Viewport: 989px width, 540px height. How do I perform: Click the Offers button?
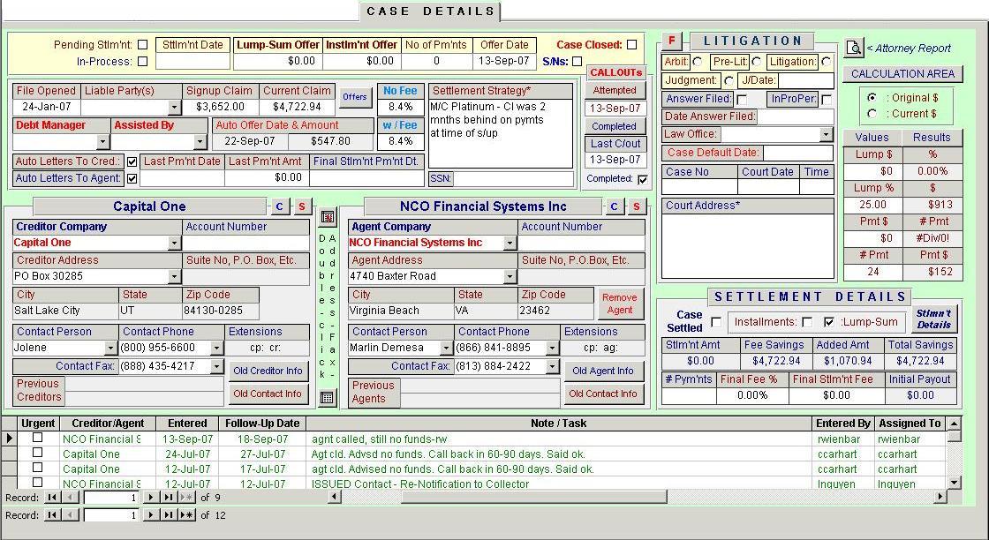pyautogui.click(x=354, y=96)
